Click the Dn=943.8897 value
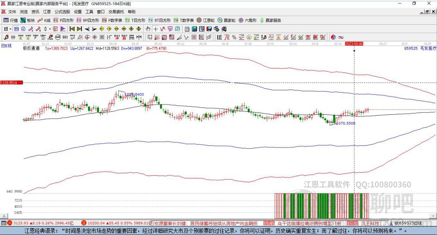437x235 pixels. [x=131, y=48]
